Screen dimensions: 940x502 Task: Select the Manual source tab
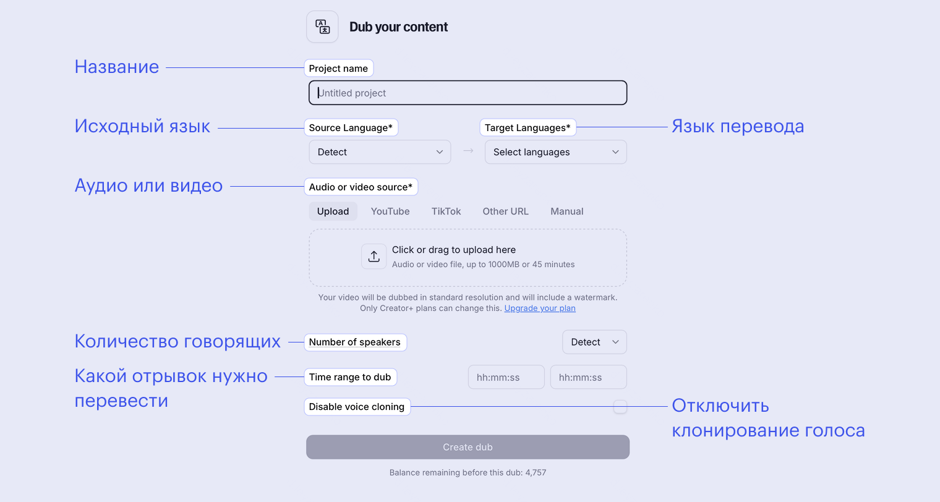[566, 211]
